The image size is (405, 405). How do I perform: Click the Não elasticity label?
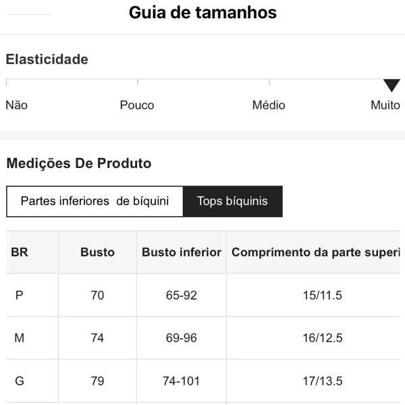16,105
